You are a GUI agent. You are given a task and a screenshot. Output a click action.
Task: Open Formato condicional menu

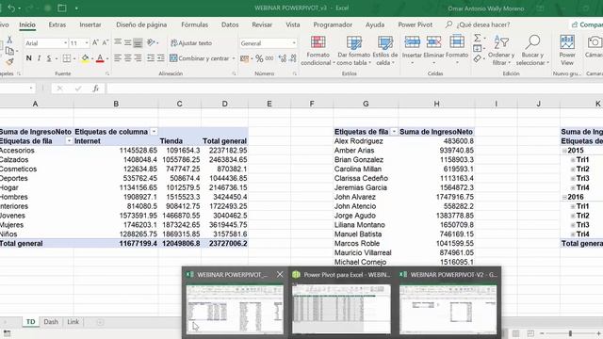point(318,50)
